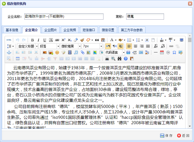Screen dimensions: 194x142
Task: Insert video using the film strip icon
Action: point(70,52)
